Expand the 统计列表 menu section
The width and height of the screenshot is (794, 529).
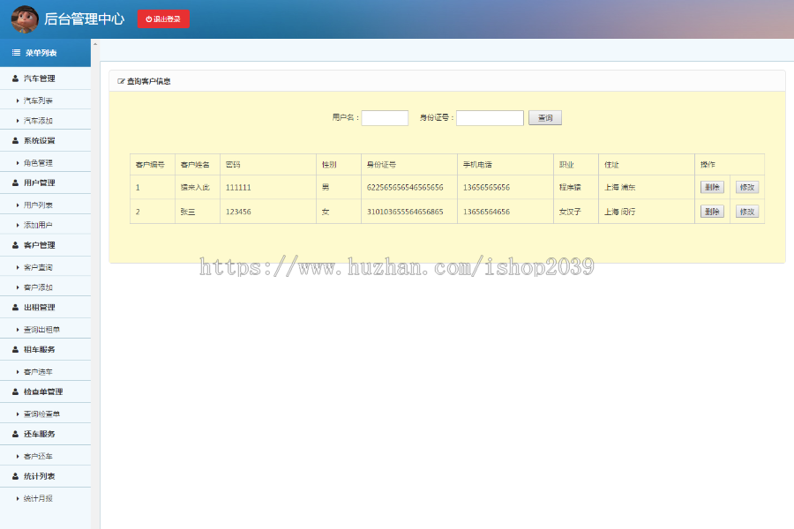coord(45,476)
